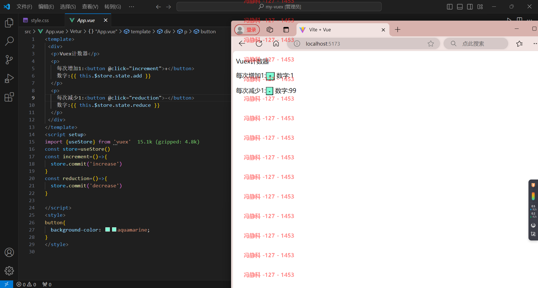
Task: View site information icon in address bar
Action: click(297, 44)
